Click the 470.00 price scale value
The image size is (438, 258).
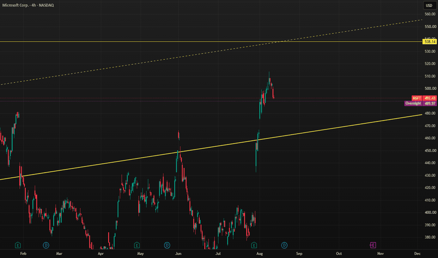coord(430,126)
